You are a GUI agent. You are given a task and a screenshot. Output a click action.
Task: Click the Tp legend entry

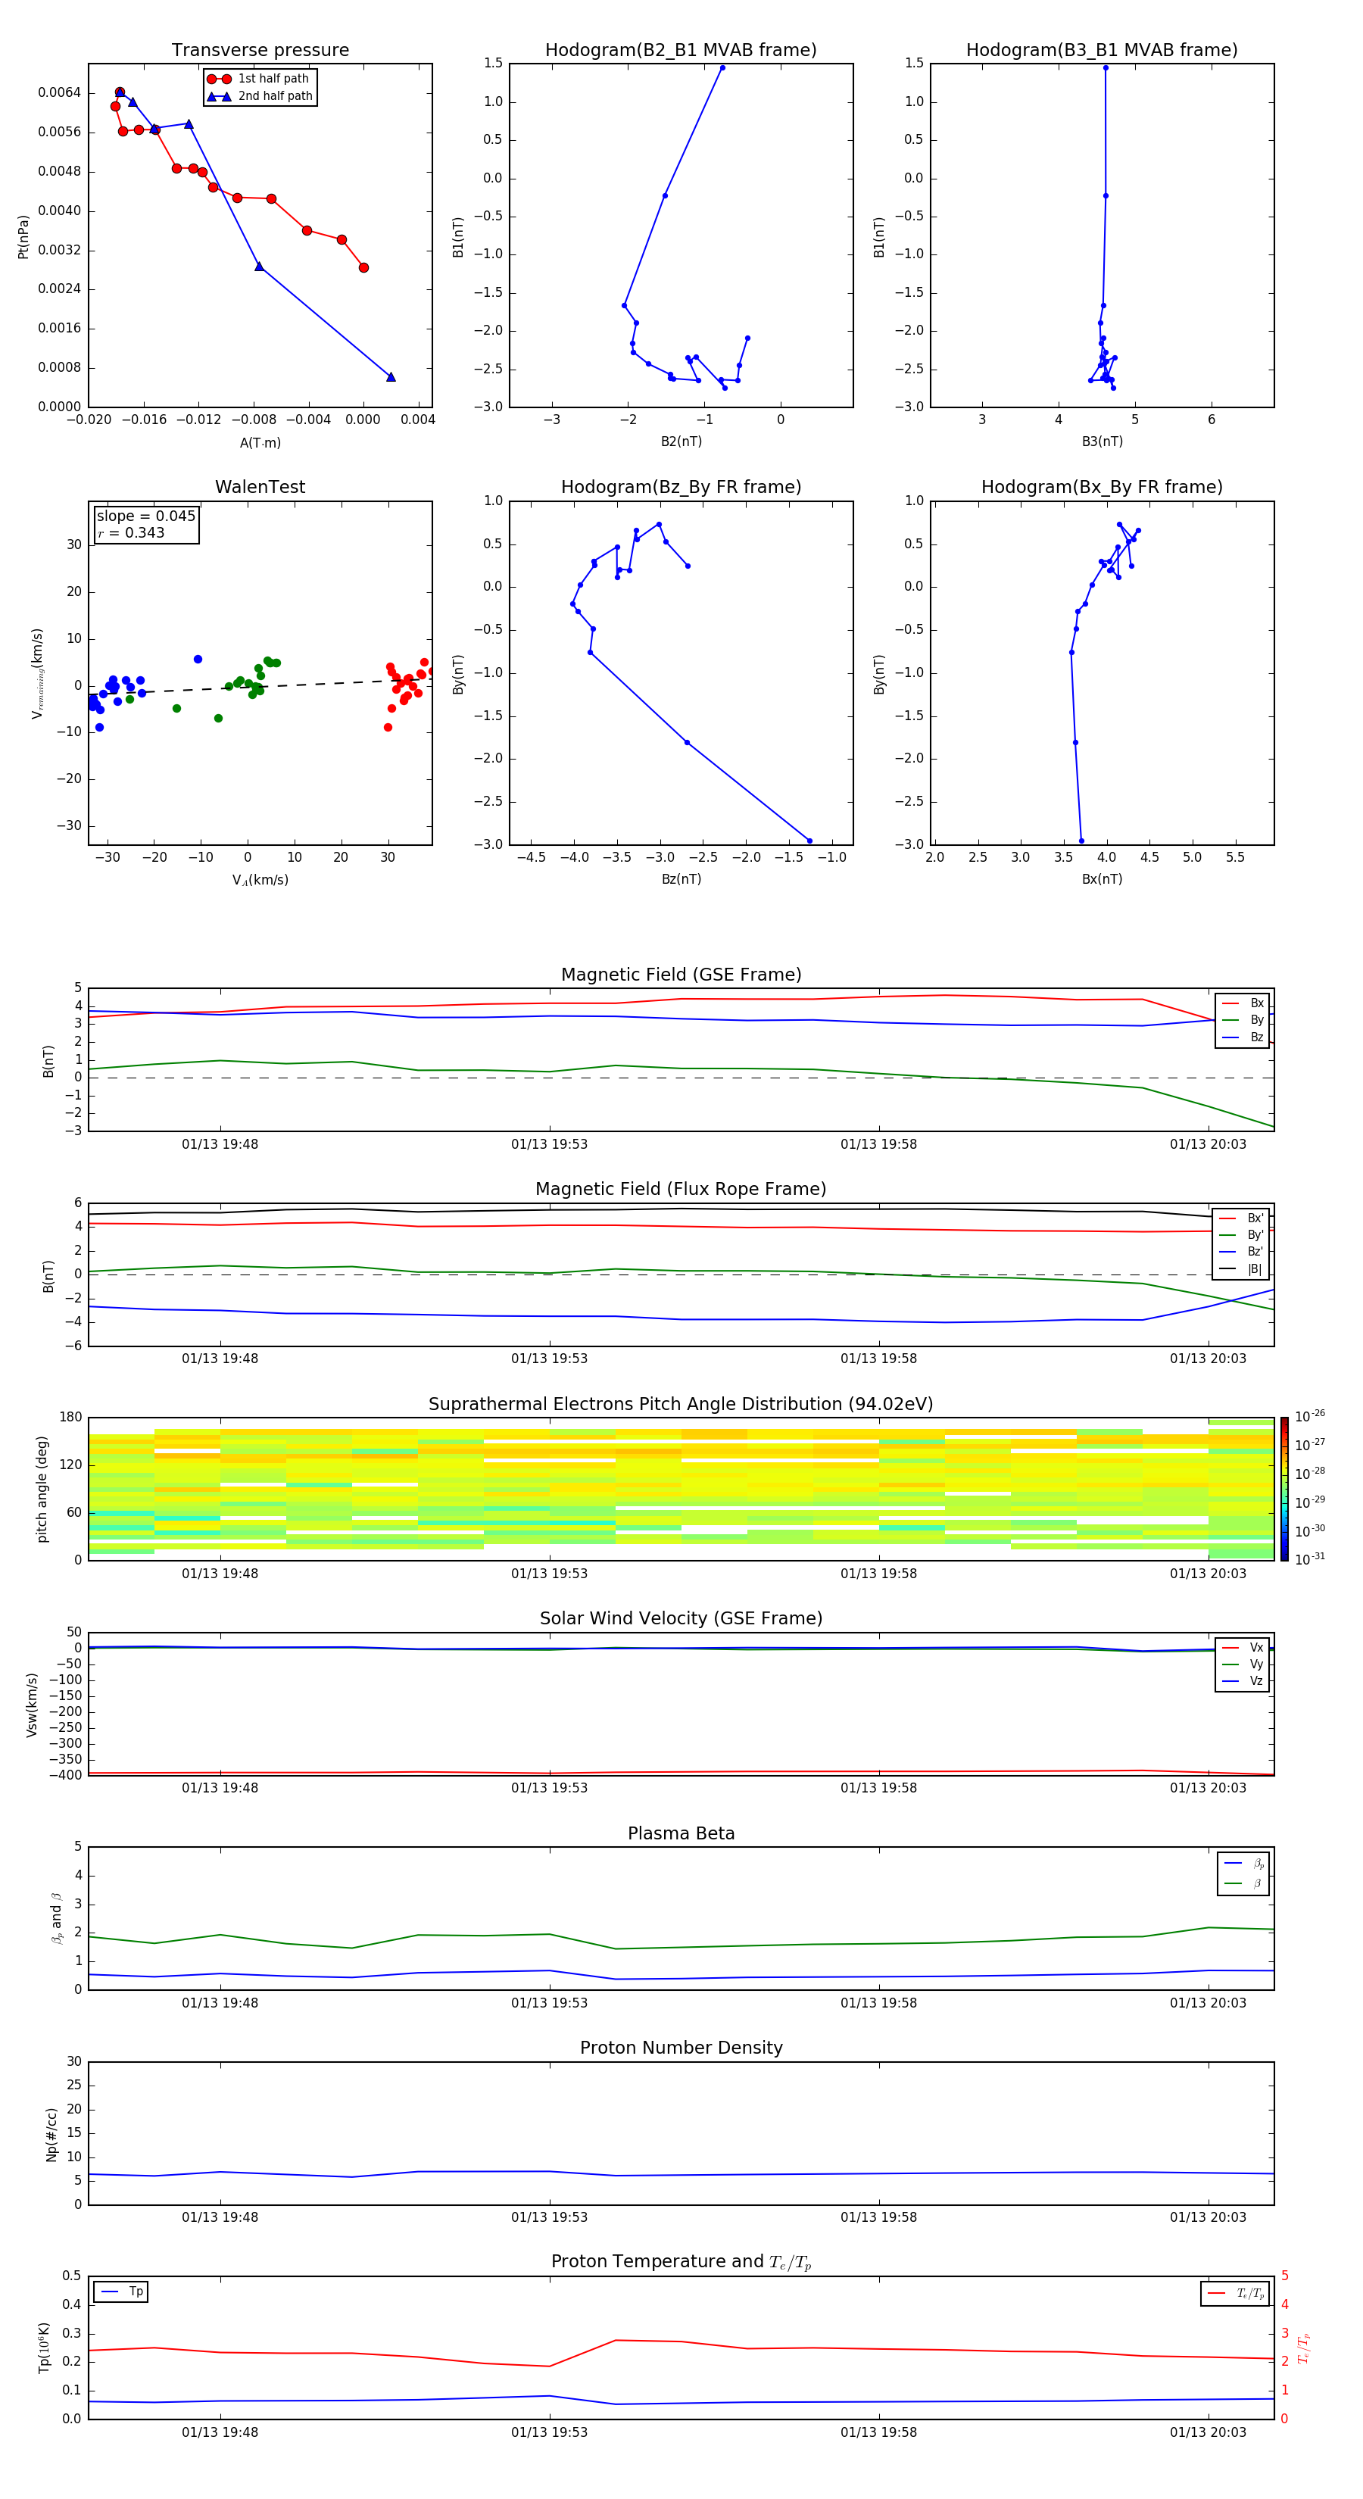121,2292
